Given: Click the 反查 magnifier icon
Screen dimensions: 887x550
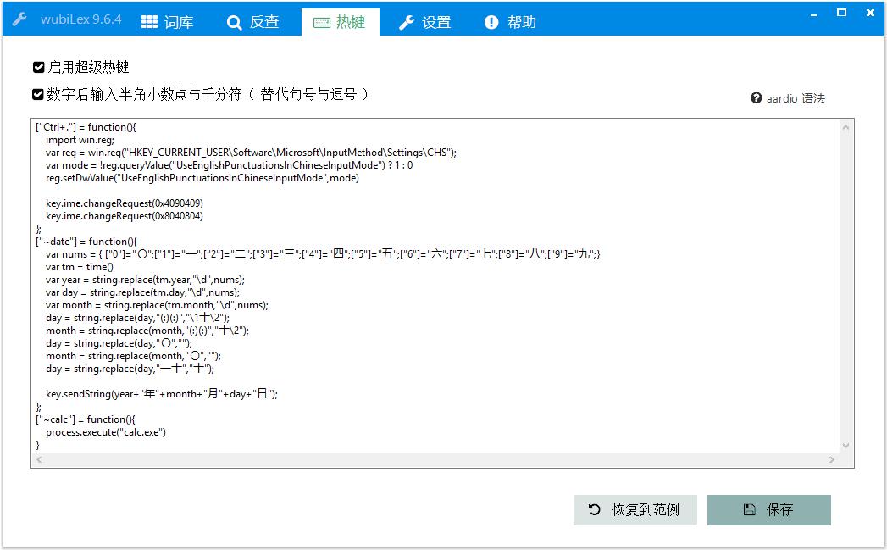Looking at the screenshot, I should click(235, 22).
